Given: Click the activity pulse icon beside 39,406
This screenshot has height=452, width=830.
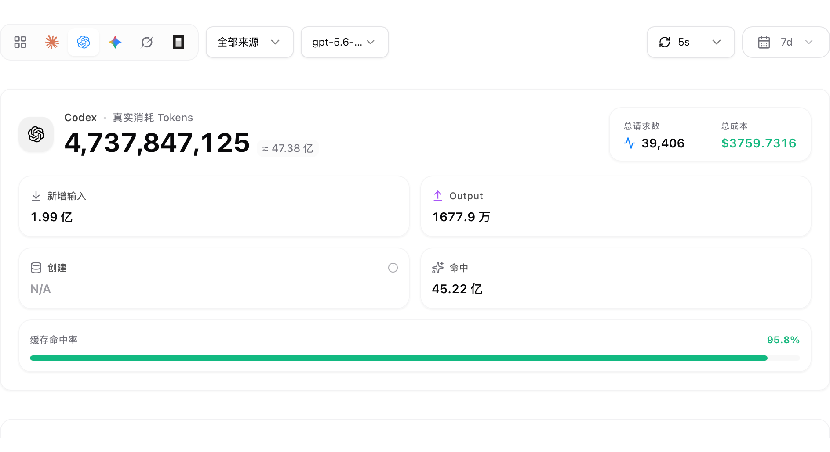Looking at the screenshot, I should (x=630, y=143).
